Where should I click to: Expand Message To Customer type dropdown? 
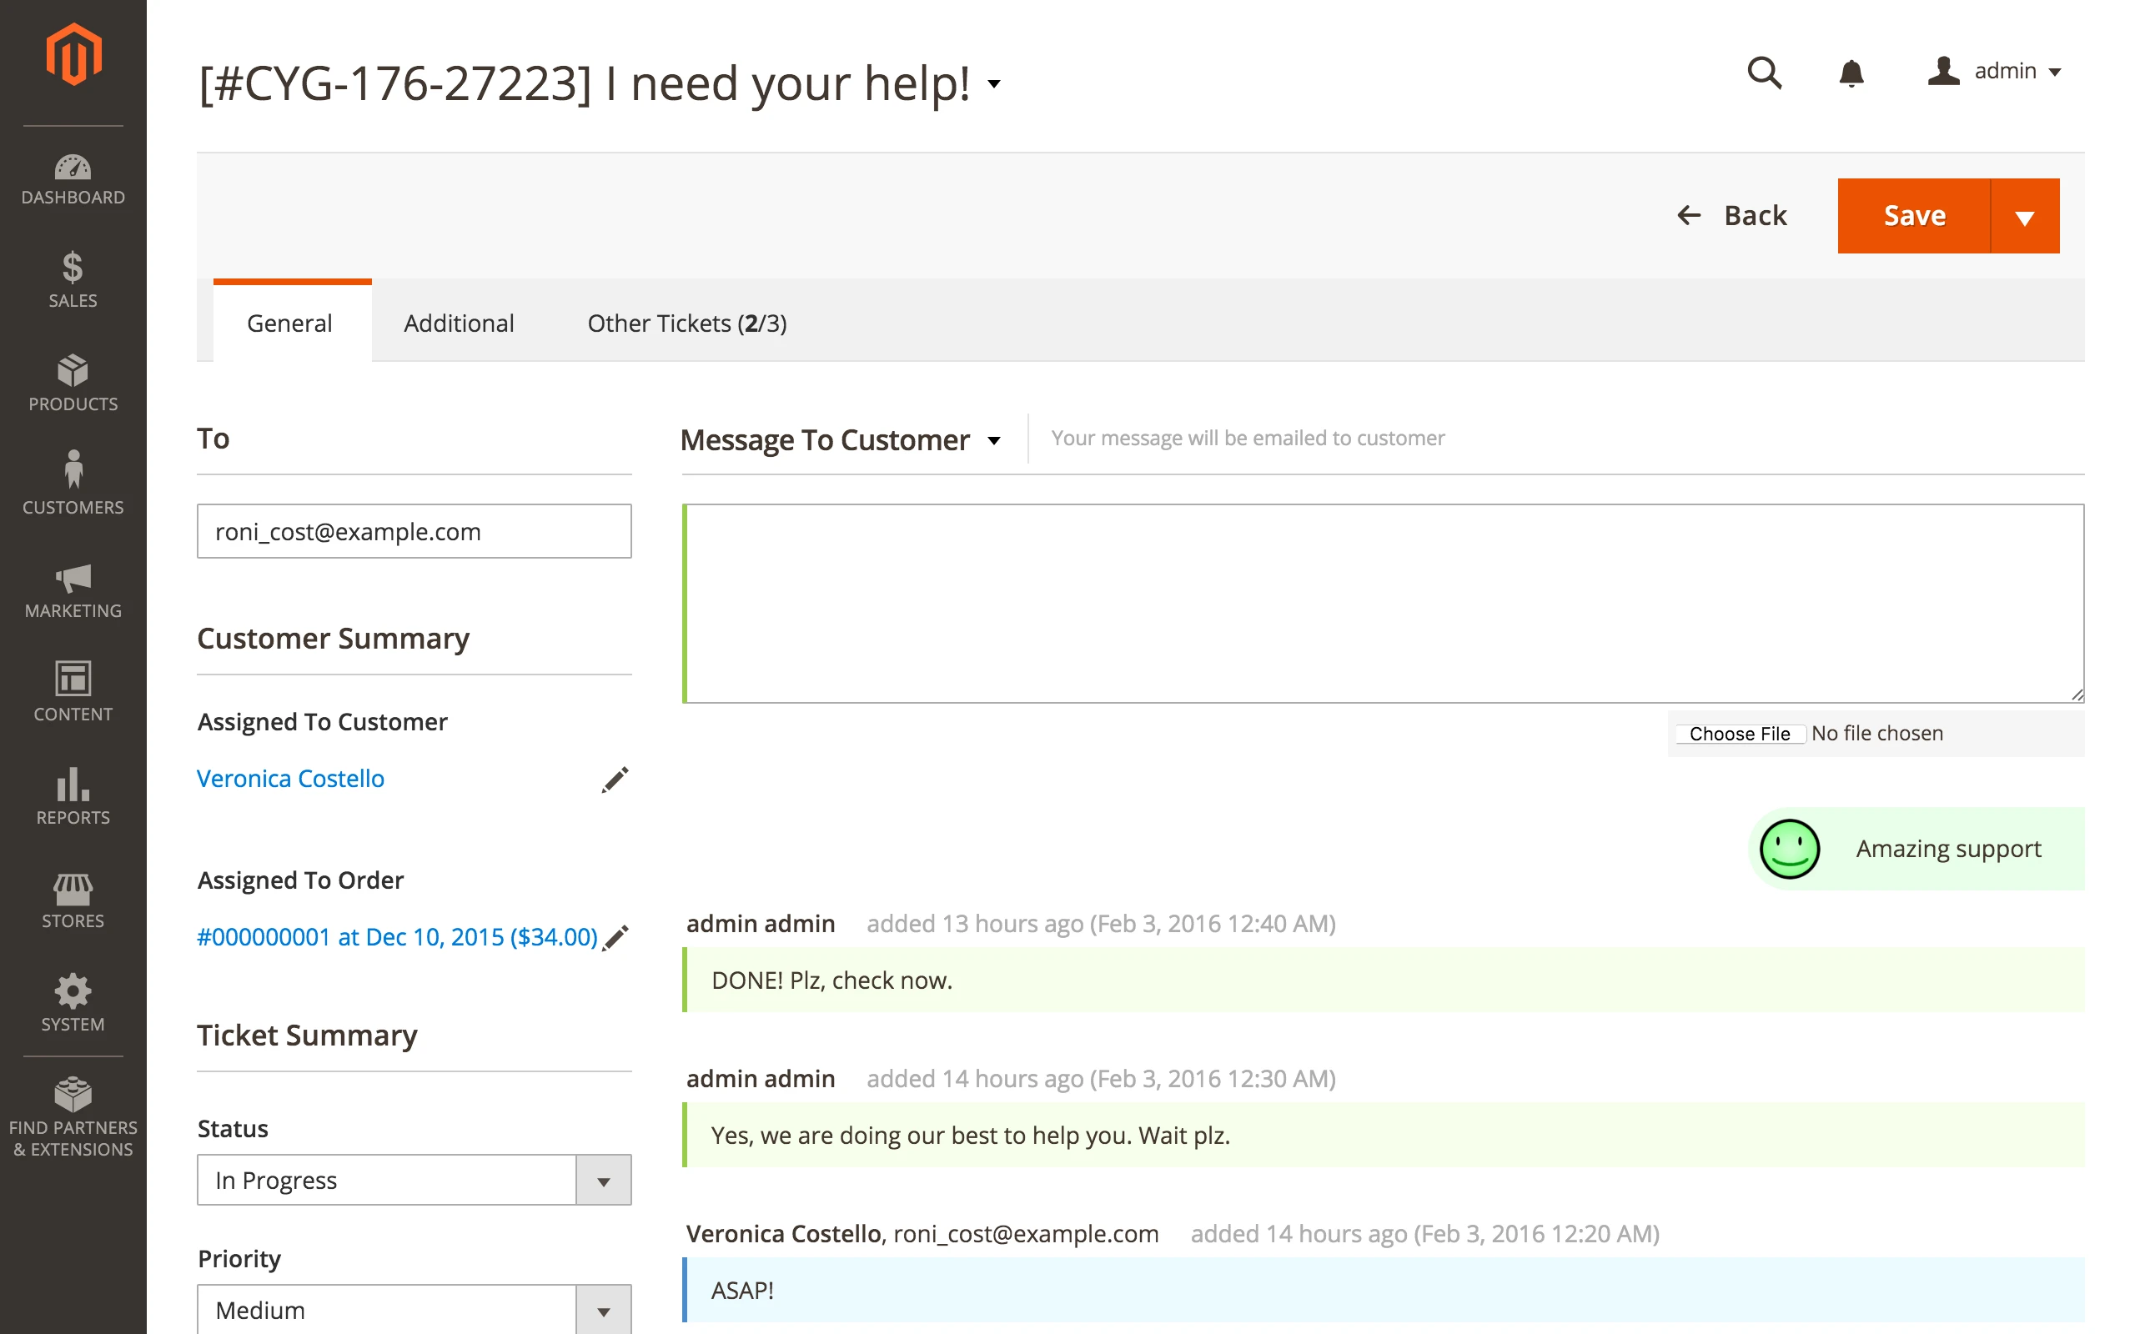click(994, 440)
